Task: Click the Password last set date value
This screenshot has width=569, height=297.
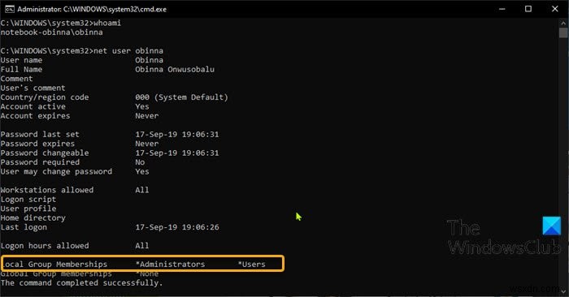Action: [177, 135]
